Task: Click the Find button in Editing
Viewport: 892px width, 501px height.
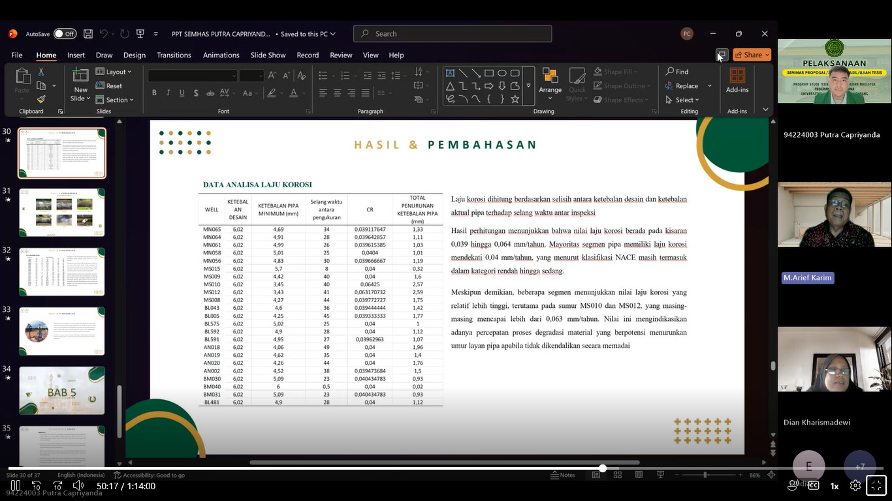Action: [677, 72]
